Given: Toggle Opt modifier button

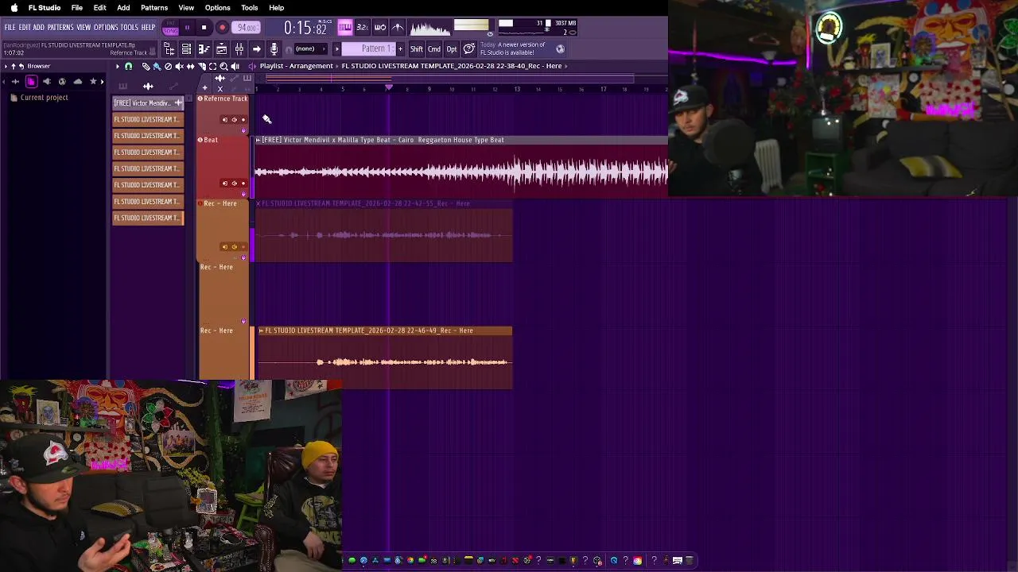Looking at the screenshot, I should coord(452,49).
